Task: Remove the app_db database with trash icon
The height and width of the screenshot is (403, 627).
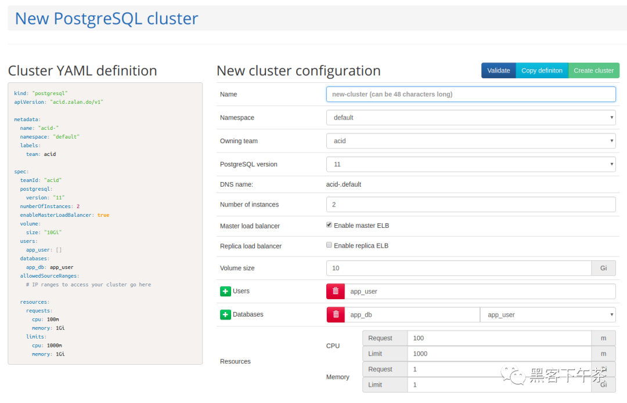Action: pyautogui.click(x=336, y=314)
